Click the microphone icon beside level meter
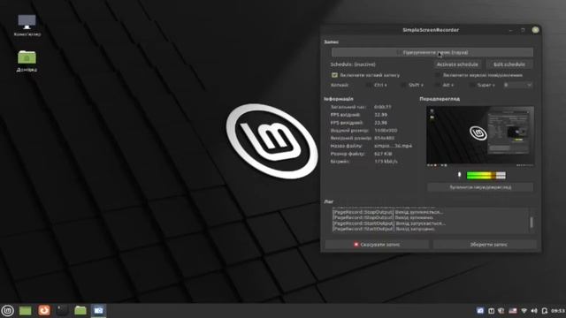Viewport: 566px width, 318px height. click(x=459, y=175)
